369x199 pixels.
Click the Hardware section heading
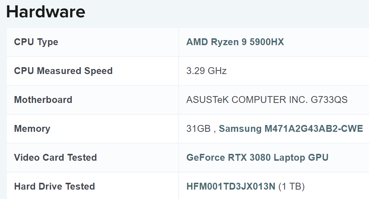46,12
